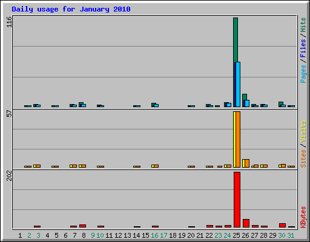
Task: Click the 202 scale value of the KBytes chart
Action: click(9, 175)
